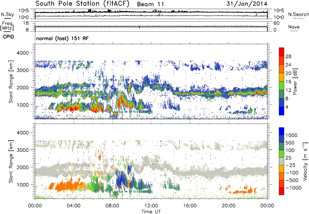
Task: Click the '-25' tick on Velocity scale
Action: [290, 165]
